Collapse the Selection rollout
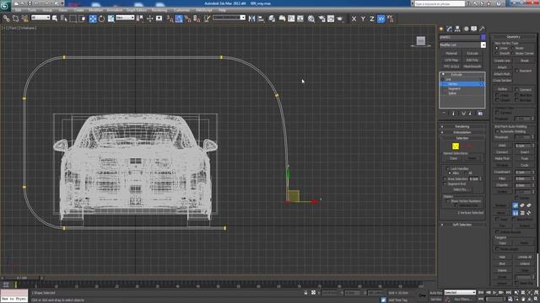This screenshot has height=303, width=540. point(462,138)
